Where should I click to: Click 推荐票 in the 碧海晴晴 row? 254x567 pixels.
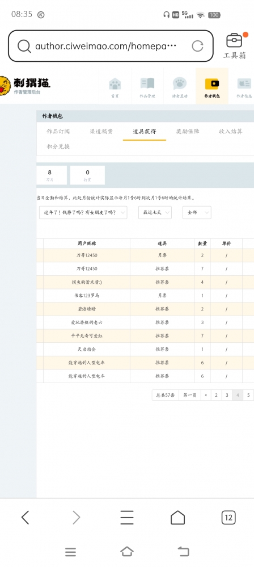[162, 309]
